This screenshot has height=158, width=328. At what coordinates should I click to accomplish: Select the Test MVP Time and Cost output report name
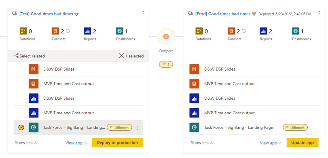tap(69, 113)
